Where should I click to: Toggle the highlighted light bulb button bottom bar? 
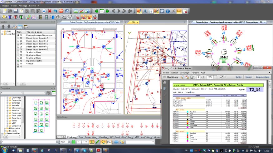click(x=103, y=142)
